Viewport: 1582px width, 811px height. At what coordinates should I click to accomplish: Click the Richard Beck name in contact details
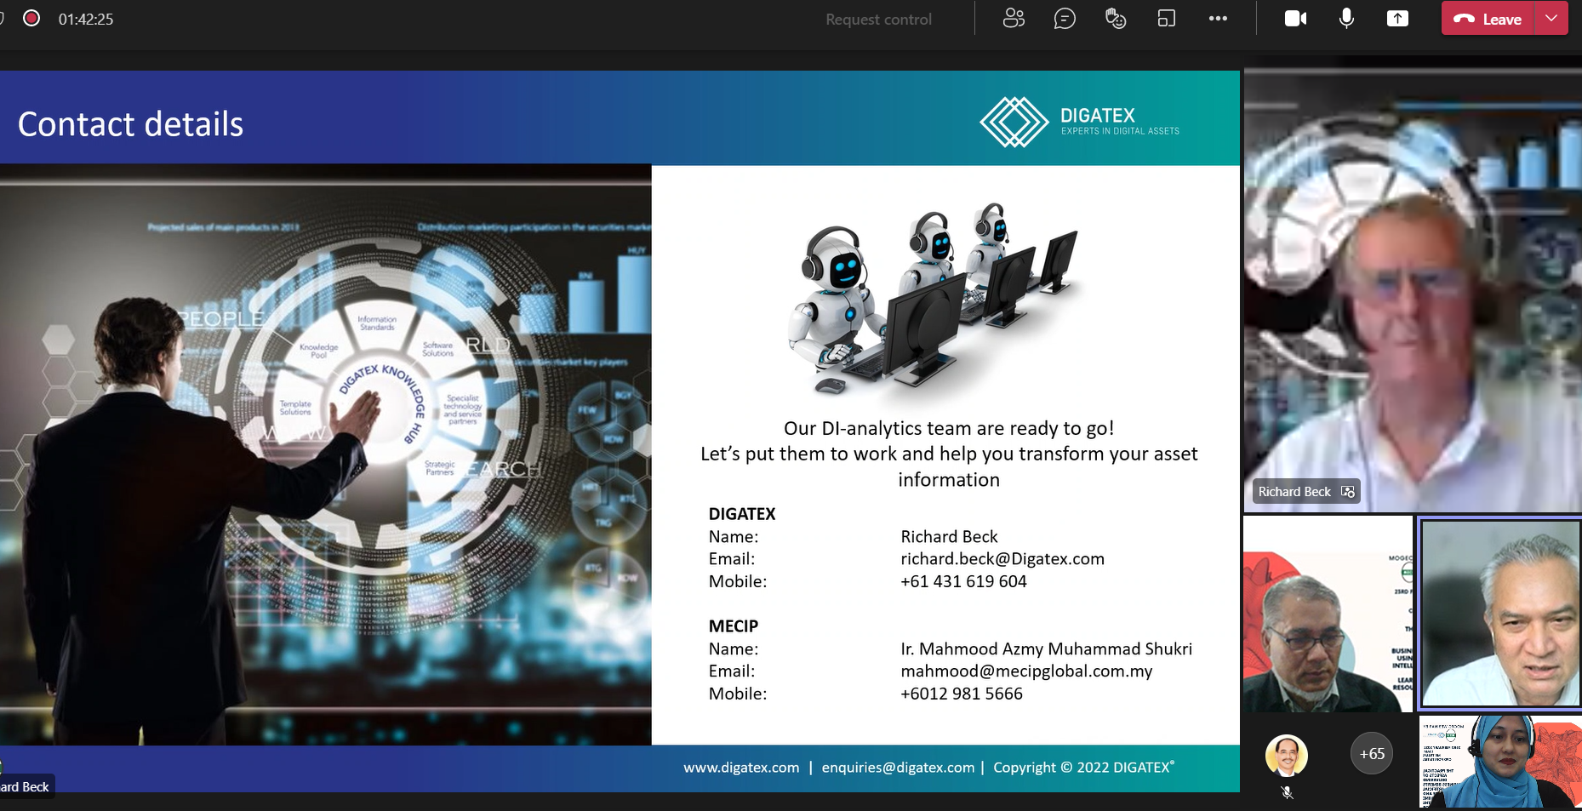click(949, 537)
